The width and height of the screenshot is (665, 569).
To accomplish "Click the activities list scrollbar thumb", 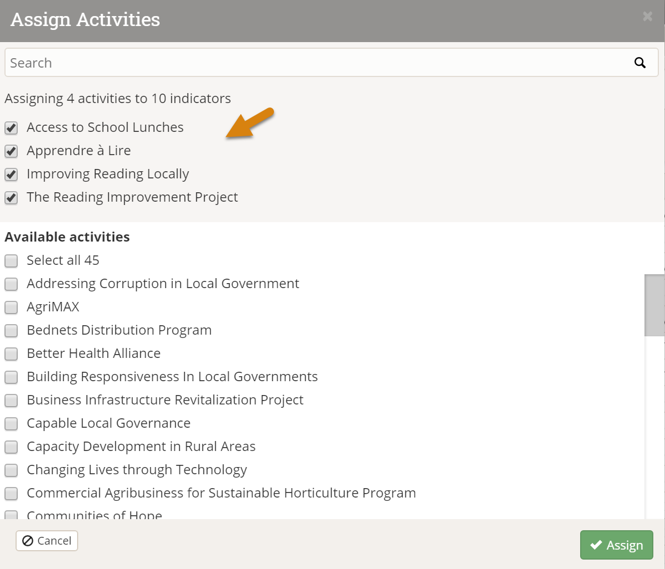I will click(x=654, y=305).
